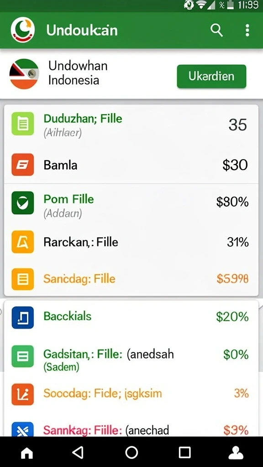This screenshot has height=467, width=263.
Task: Click the green Ukardien button
Action: point(211,76)
